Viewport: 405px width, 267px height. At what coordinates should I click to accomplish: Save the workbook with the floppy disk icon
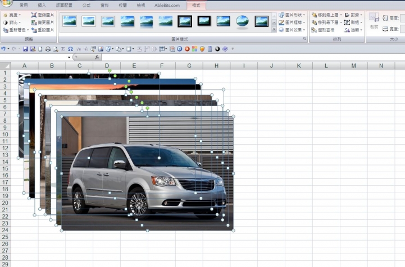tap(25, 49)
